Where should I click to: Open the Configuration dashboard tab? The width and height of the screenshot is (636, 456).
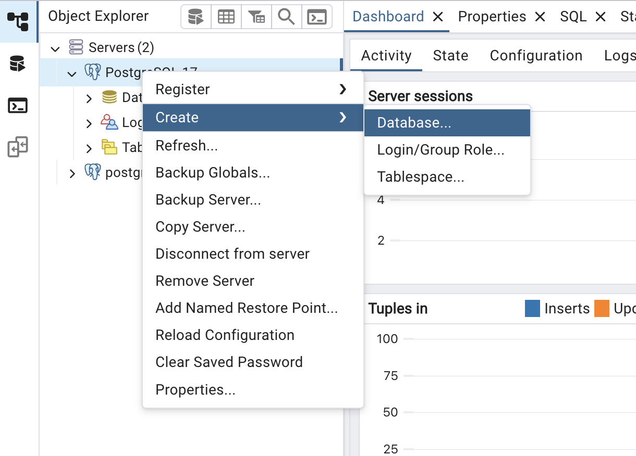coord(536,56)
